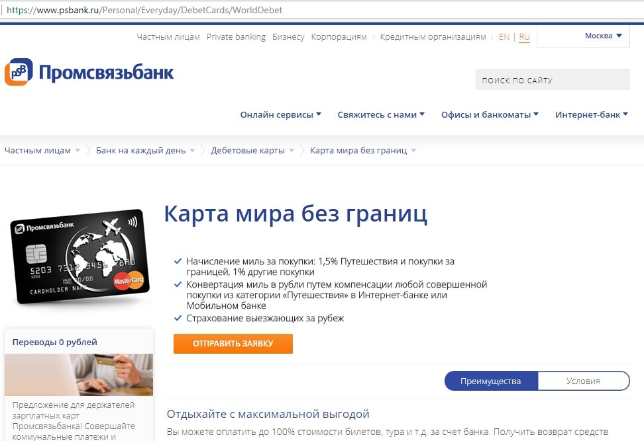Click the browser address bar URL
The width and height of the screenshot is (644, 441).
tap(144, 10)
